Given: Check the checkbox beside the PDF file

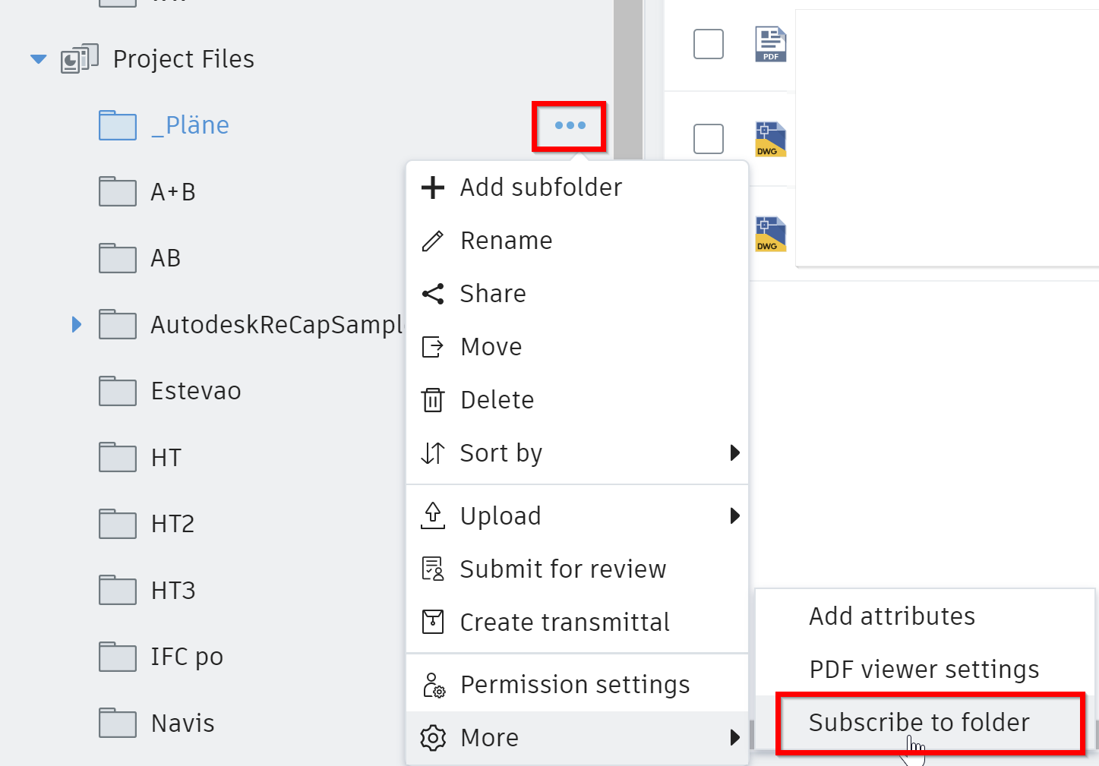Looking at the screenshot, I should 709,44.
